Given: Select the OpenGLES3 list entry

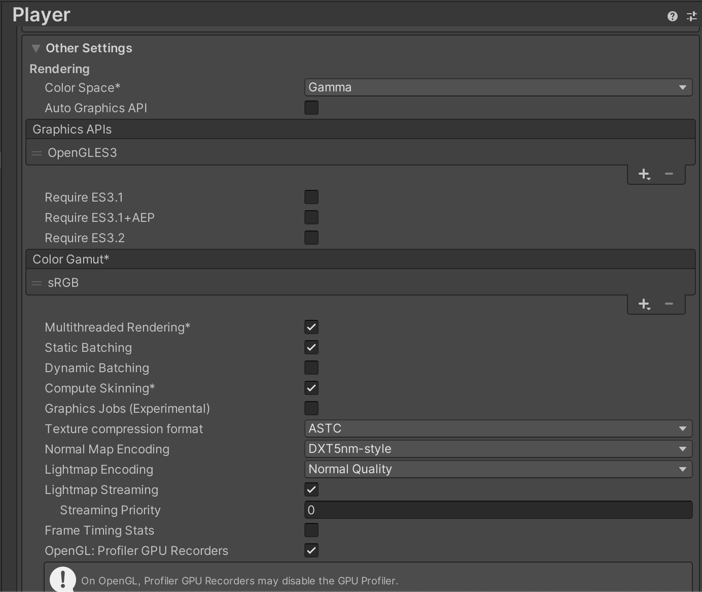Looking at the screenshot, I should tap(83, 152).
